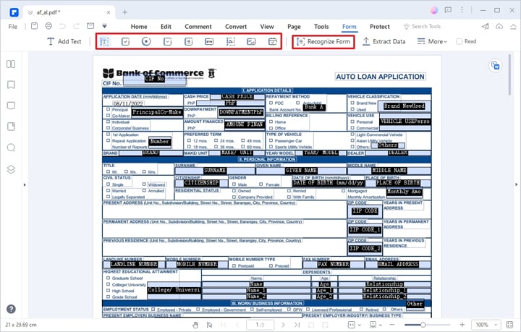Open the Comments panel in sidebar

(11, 106)
